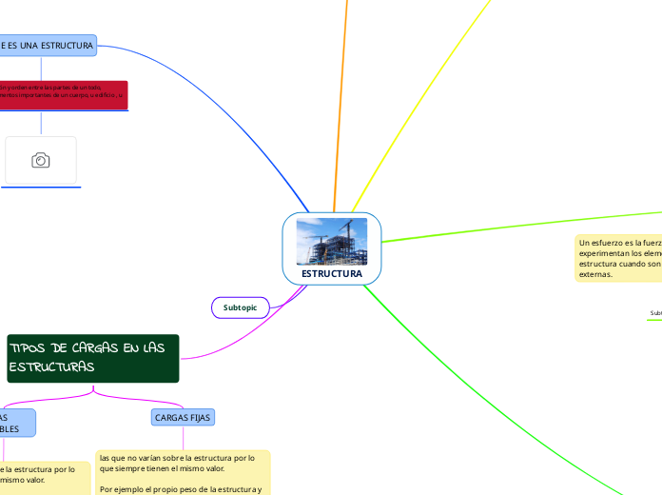
Task: Click the ESTRUCTURA label text
Action: (x=332, y=274)
